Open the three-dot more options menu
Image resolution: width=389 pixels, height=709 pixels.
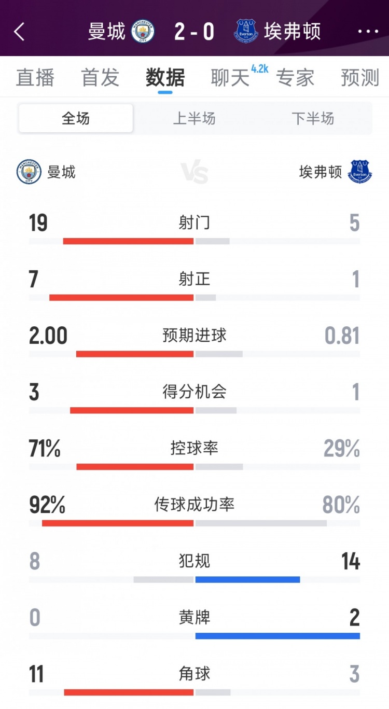pos(368,32)
